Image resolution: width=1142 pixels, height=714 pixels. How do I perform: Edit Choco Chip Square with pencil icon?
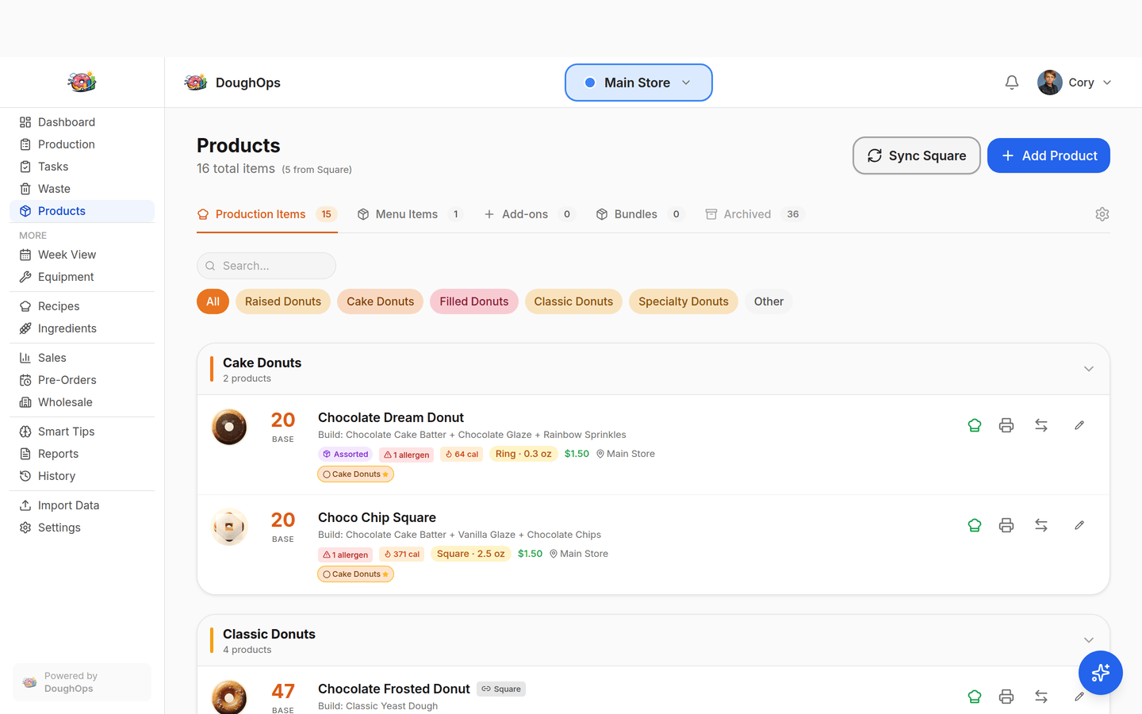[1079, 525]
